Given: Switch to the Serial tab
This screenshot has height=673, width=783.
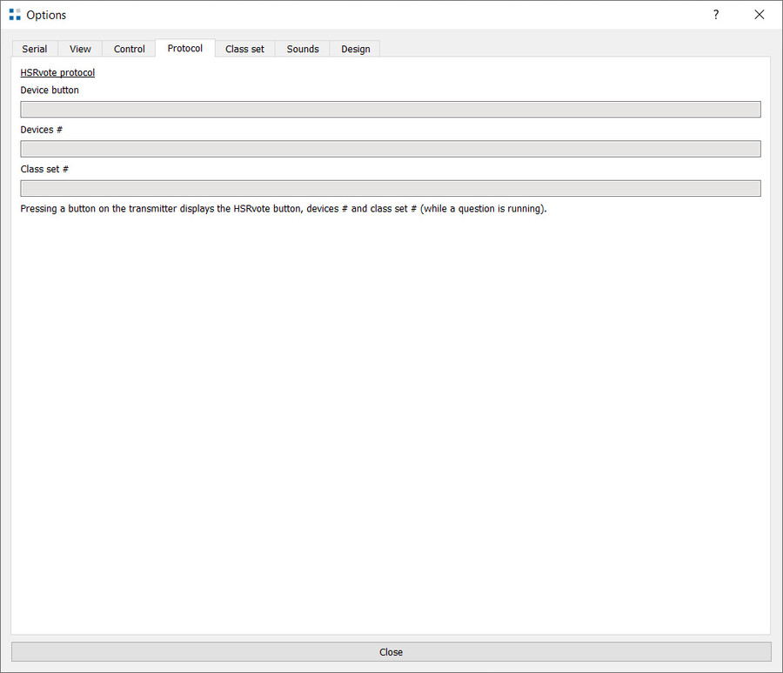Looking at the screenshot, I should click(x=35, y=50).
